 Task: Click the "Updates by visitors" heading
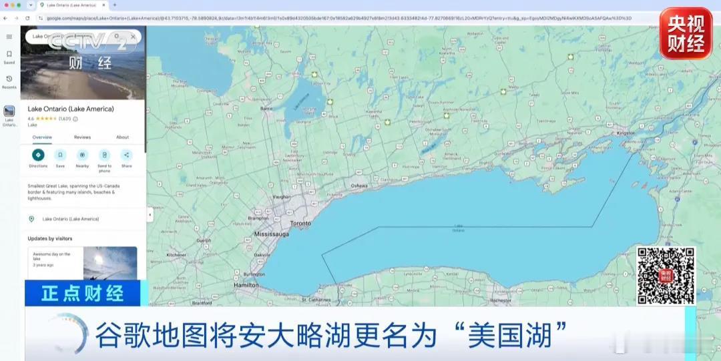(x=49, y=239)
